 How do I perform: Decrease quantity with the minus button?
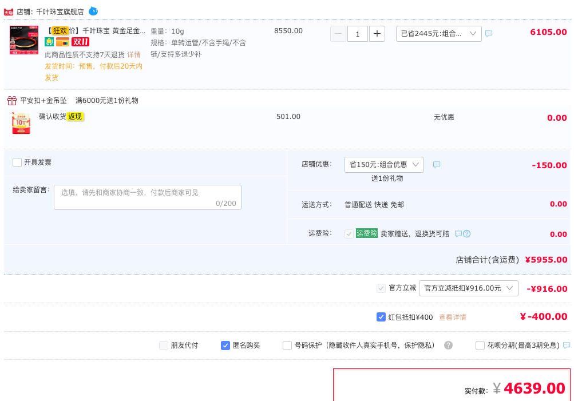click(x=338, y=34)
